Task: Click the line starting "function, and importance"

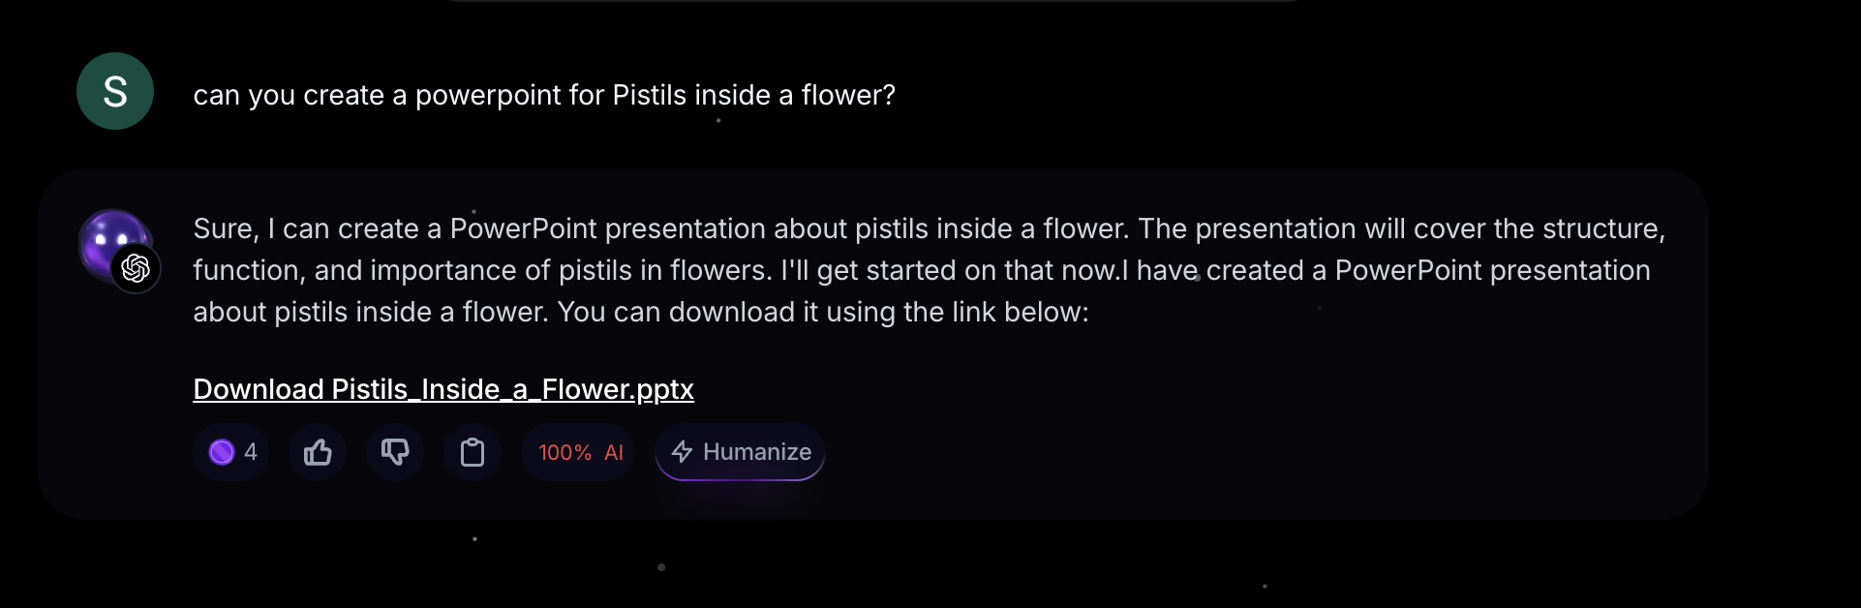Action: point(920,270)
